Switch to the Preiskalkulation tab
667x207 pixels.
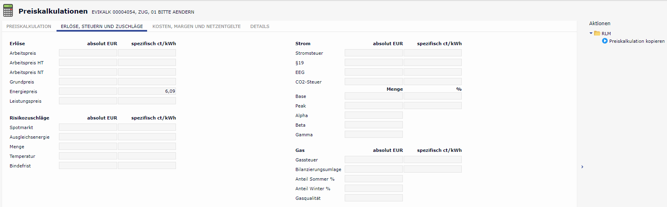click(x=29, y=26)
